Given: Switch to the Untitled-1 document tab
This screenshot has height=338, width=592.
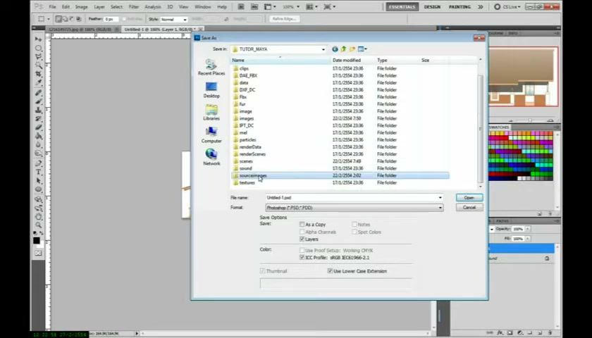Looking at the screenshot, I should (x=160, y=29).
